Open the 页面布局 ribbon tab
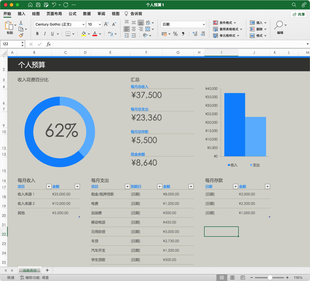Image resolution: width=310 pixels, height=281 pixels. click(54, 14)
